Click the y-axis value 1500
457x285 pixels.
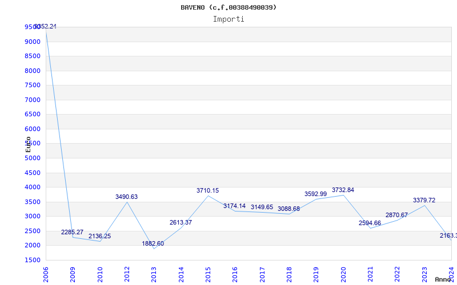(x=33, y=260)
